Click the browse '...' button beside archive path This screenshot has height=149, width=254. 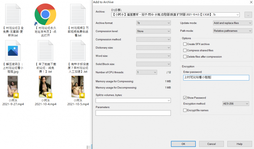click(x=248, y=15)
